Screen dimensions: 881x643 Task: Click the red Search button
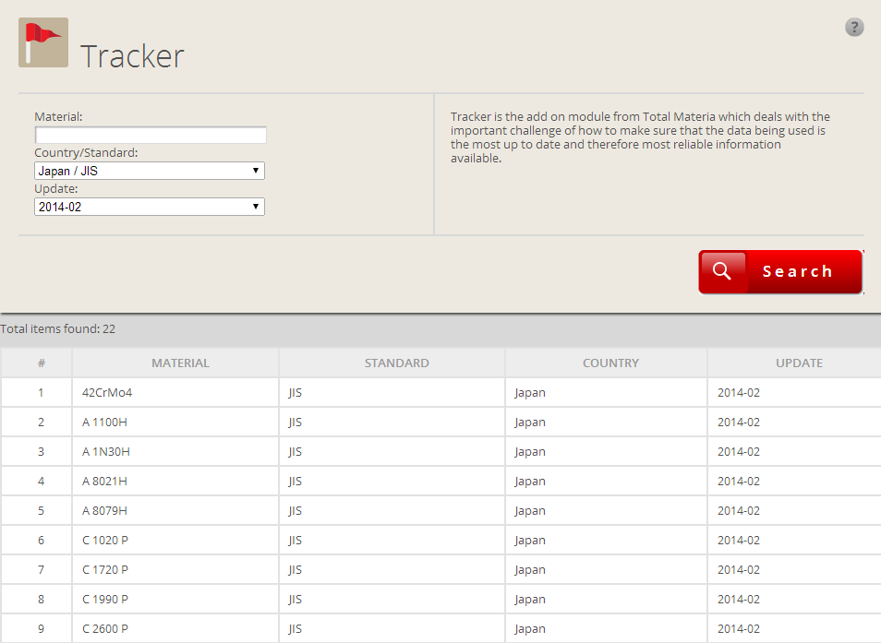pos(780,272)
